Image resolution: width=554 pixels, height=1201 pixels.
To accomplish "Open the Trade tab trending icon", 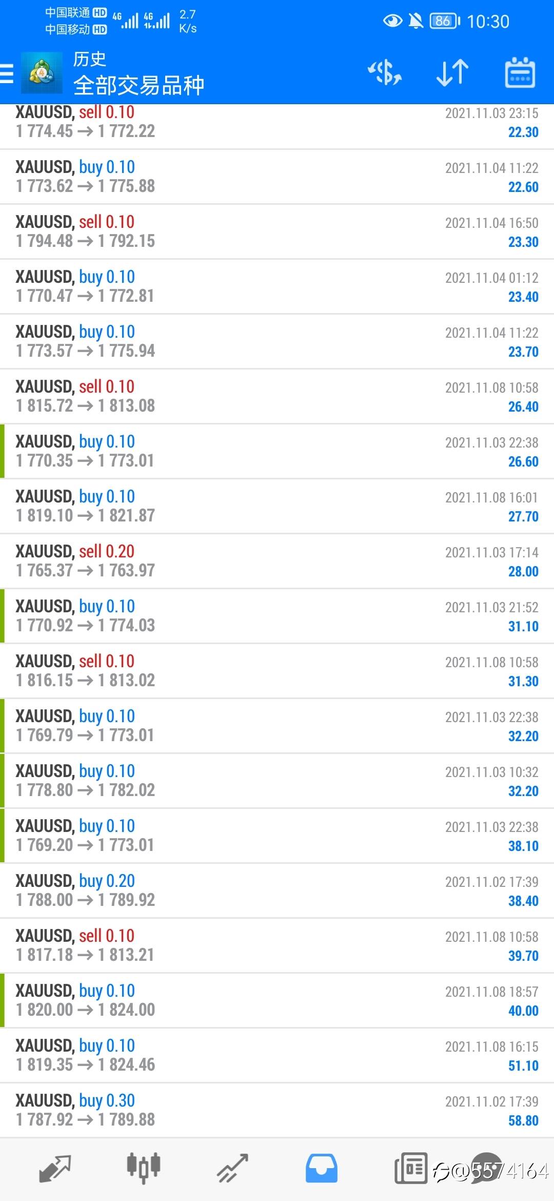I will point(232,1169).
